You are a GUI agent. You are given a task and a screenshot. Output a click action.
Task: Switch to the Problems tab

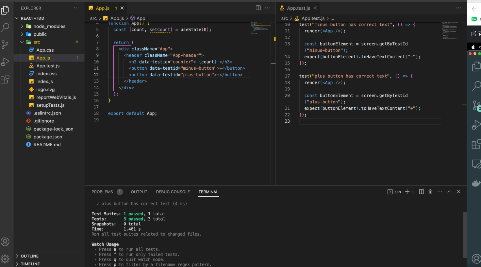coord(102,192)
